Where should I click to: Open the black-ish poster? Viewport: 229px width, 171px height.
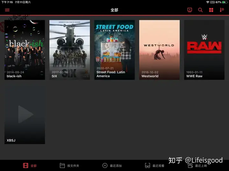pos(25,50)
